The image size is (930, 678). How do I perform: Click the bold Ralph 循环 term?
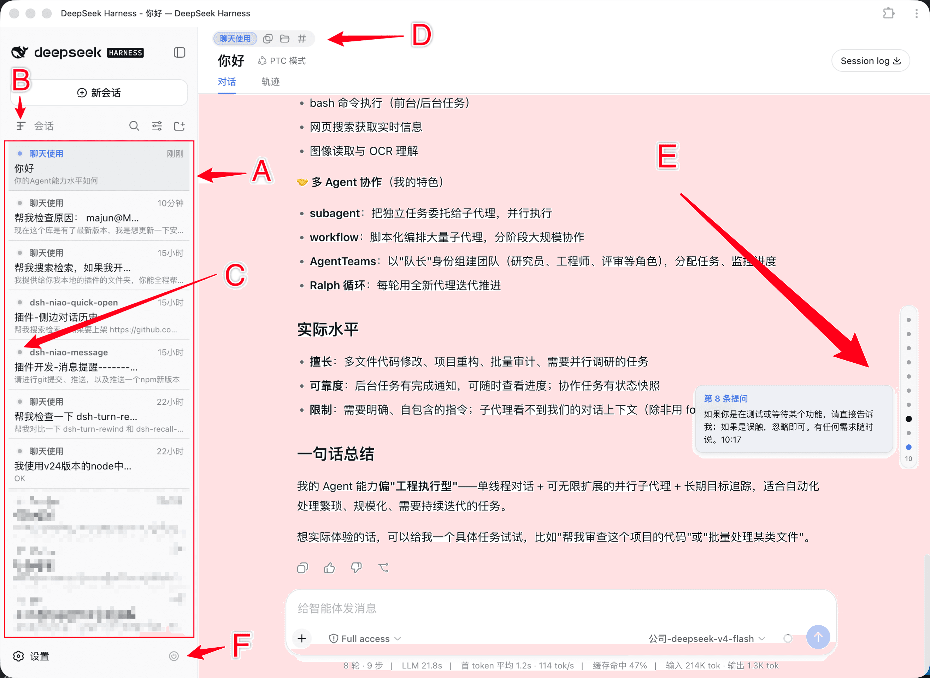[x=337, y=285]
